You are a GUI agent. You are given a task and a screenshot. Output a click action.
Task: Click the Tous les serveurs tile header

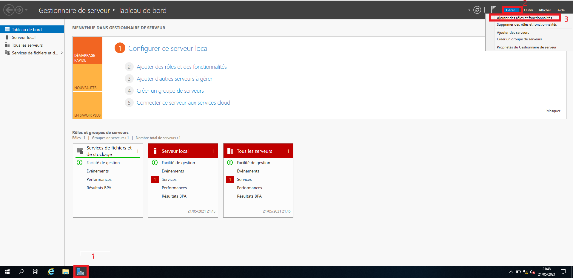(x=258, y=151)
